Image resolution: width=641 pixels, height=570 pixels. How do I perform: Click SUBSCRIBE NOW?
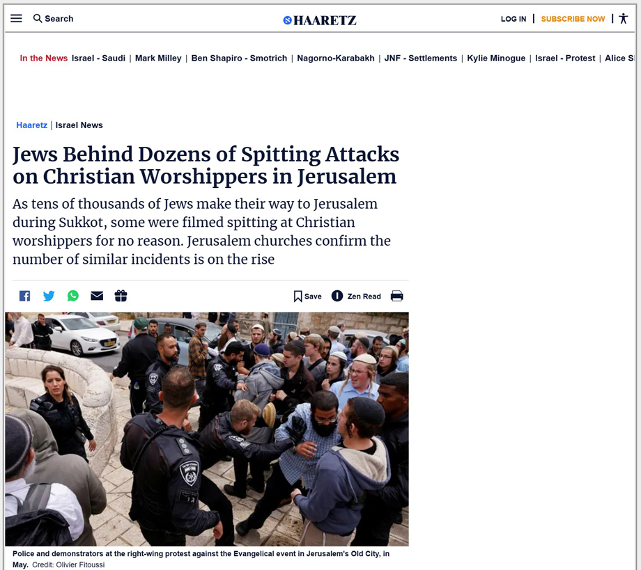tap(573, 19)
